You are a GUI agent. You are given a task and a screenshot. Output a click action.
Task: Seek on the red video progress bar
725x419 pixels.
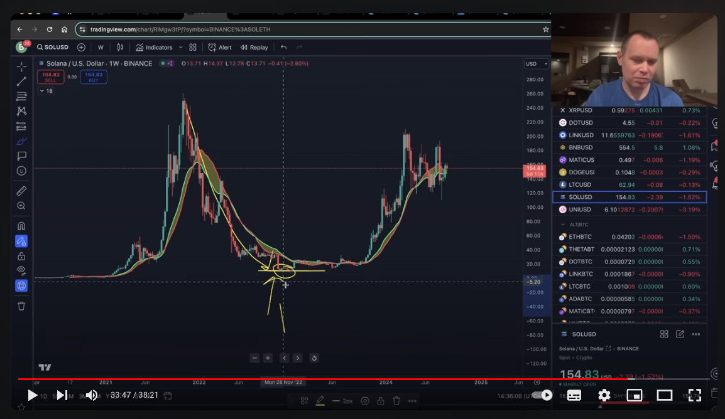pyautogui.click(x=363, y=379)
